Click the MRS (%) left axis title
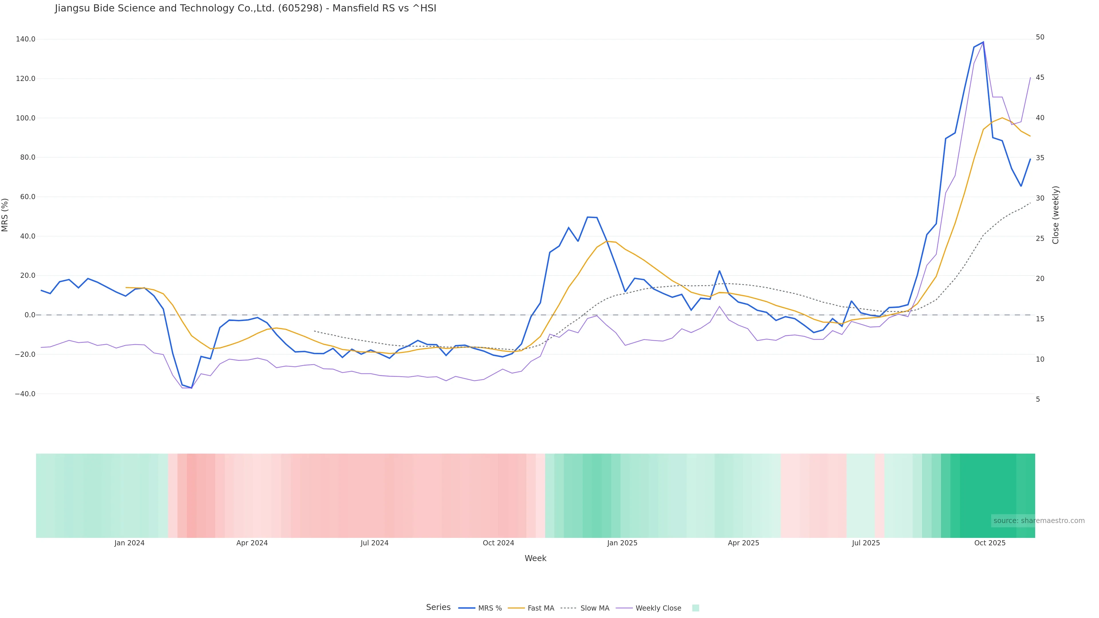The height and width of the screenshot is (618, 1099). pyautogui.click(x=5, y=215)
